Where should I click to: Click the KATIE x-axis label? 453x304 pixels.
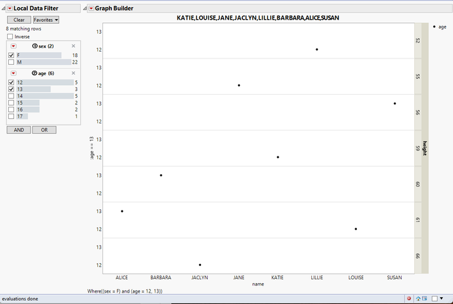point(277,277)
